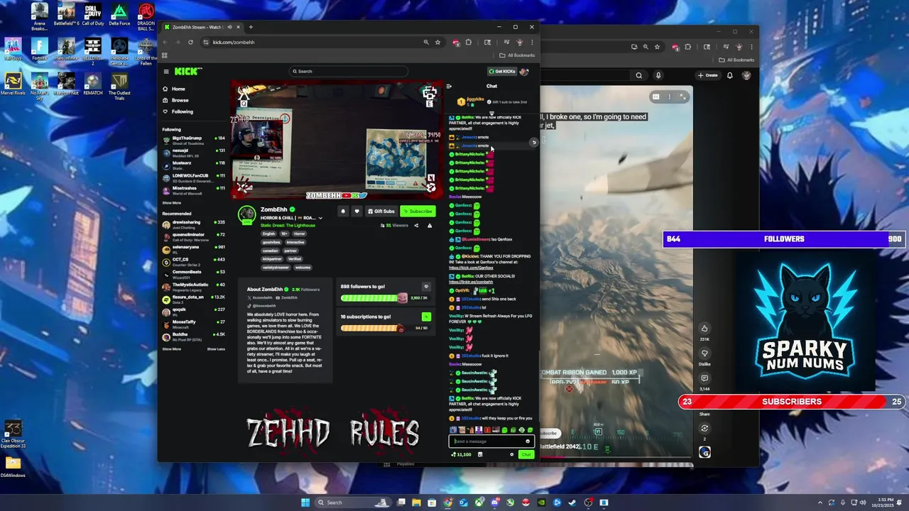Open Steam from the taskbar
This screenshot has width=909, height=511.
572,502
